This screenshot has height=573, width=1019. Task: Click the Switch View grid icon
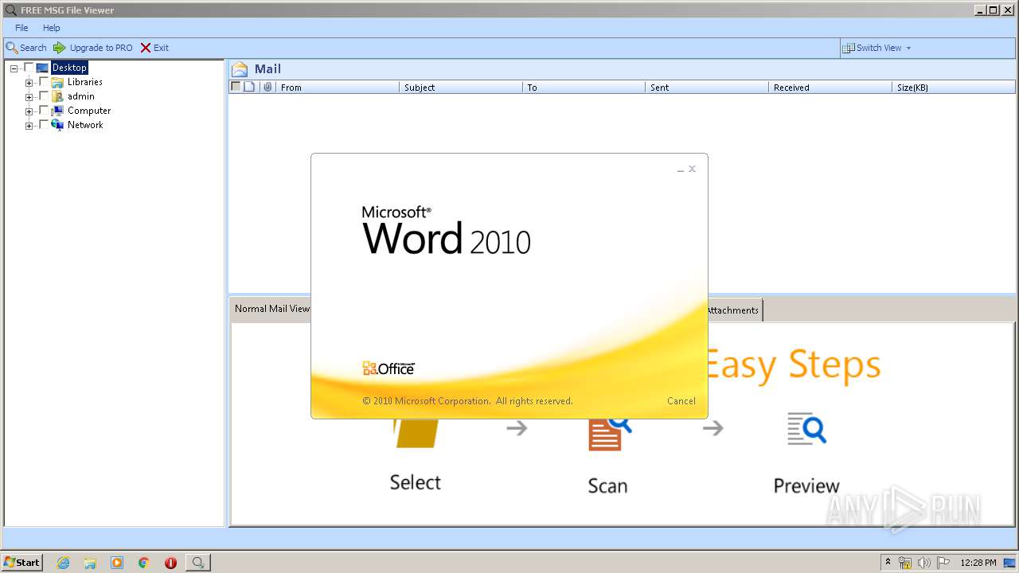(849, 48)
